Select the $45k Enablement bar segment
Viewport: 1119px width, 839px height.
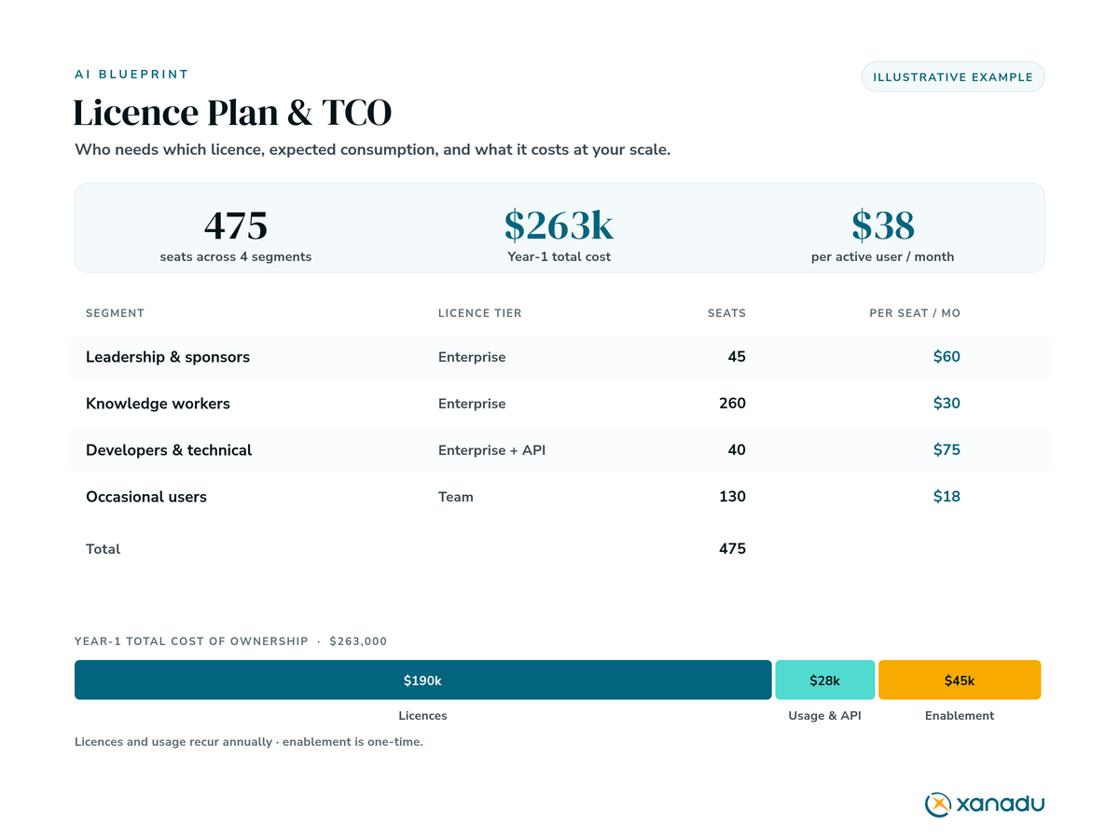click(x=960, y=680)
